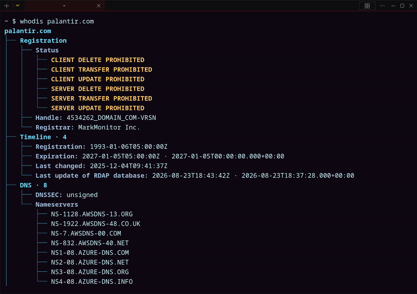Click nameserver NS4-08.AZURE-DNS.INFO
The image size is (417, 294).
tap(92, 282)
